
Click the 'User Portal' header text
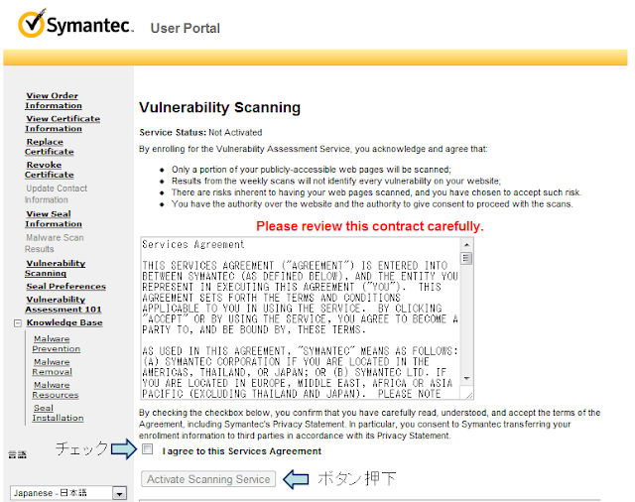pos(186,29)
